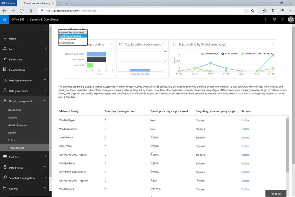Collapse the Threat management section
The image size is (295, 197).
pyautogui.click(x=45, y=101)
